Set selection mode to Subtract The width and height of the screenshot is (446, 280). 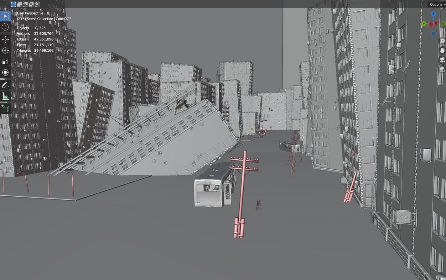[25, 4]
